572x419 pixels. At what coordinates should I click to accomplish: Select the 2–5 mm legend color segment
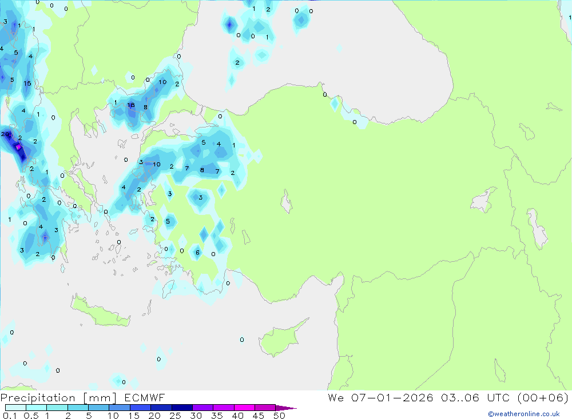(x=78, y=408)
